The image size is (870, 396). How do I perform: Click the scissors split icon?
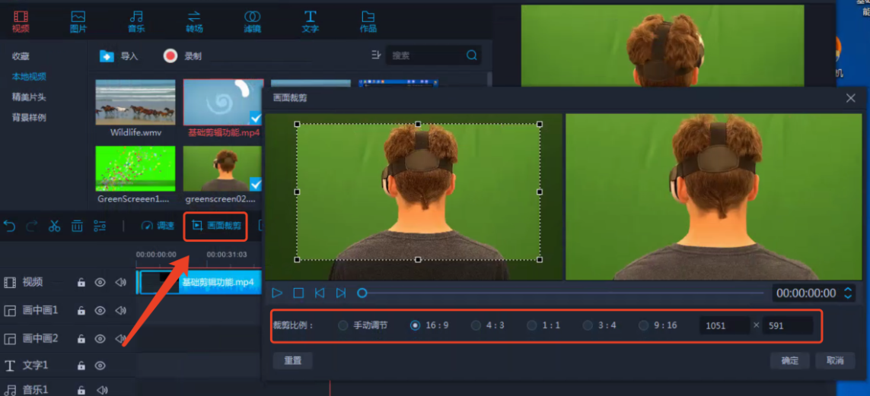click(x=54, y=226)
